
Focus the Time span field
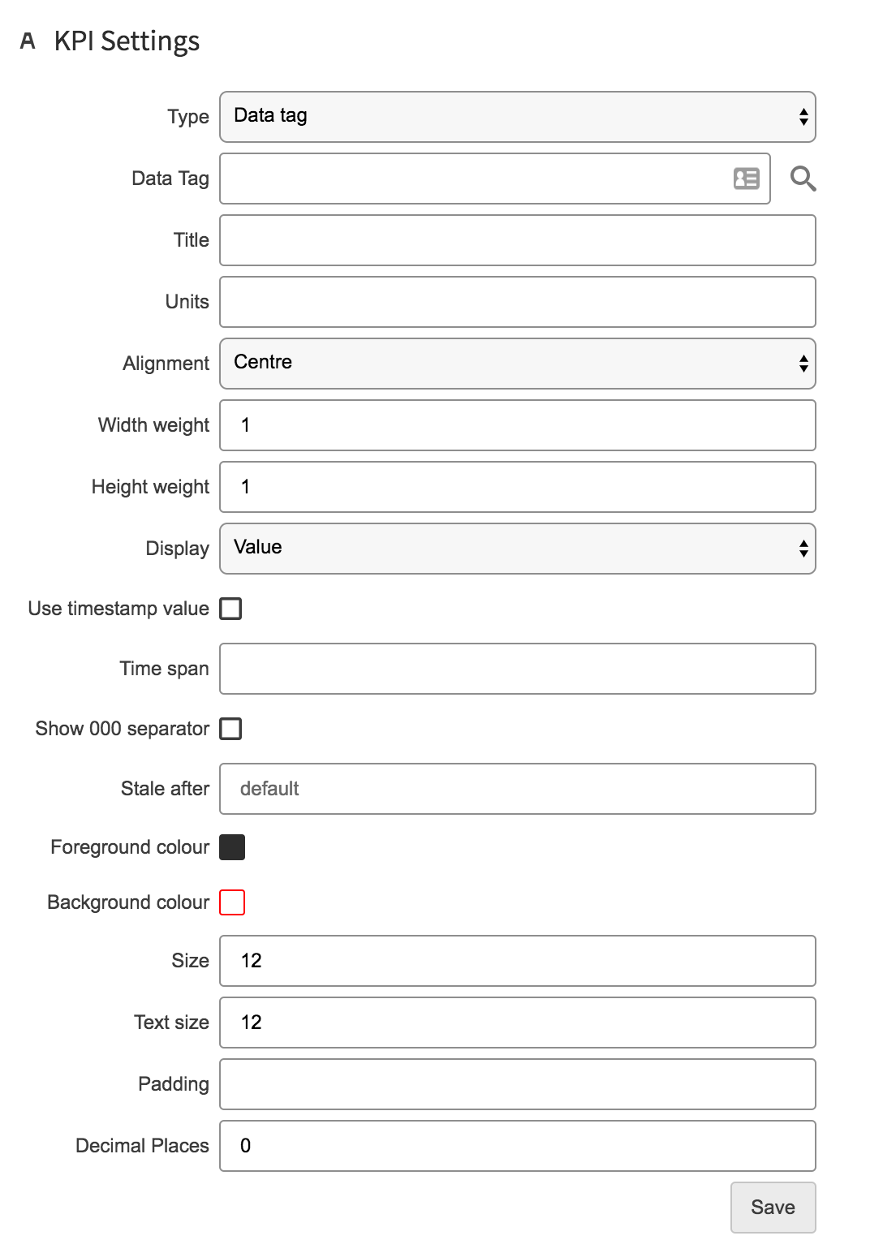(x=518, y=669)
